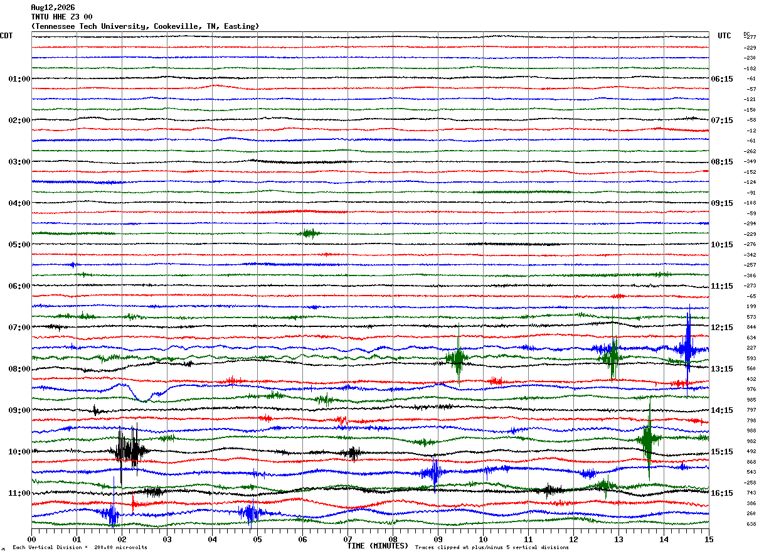Click the 06:15 UTC row label
Screen dimensions: 759x556
coord(722,79)
